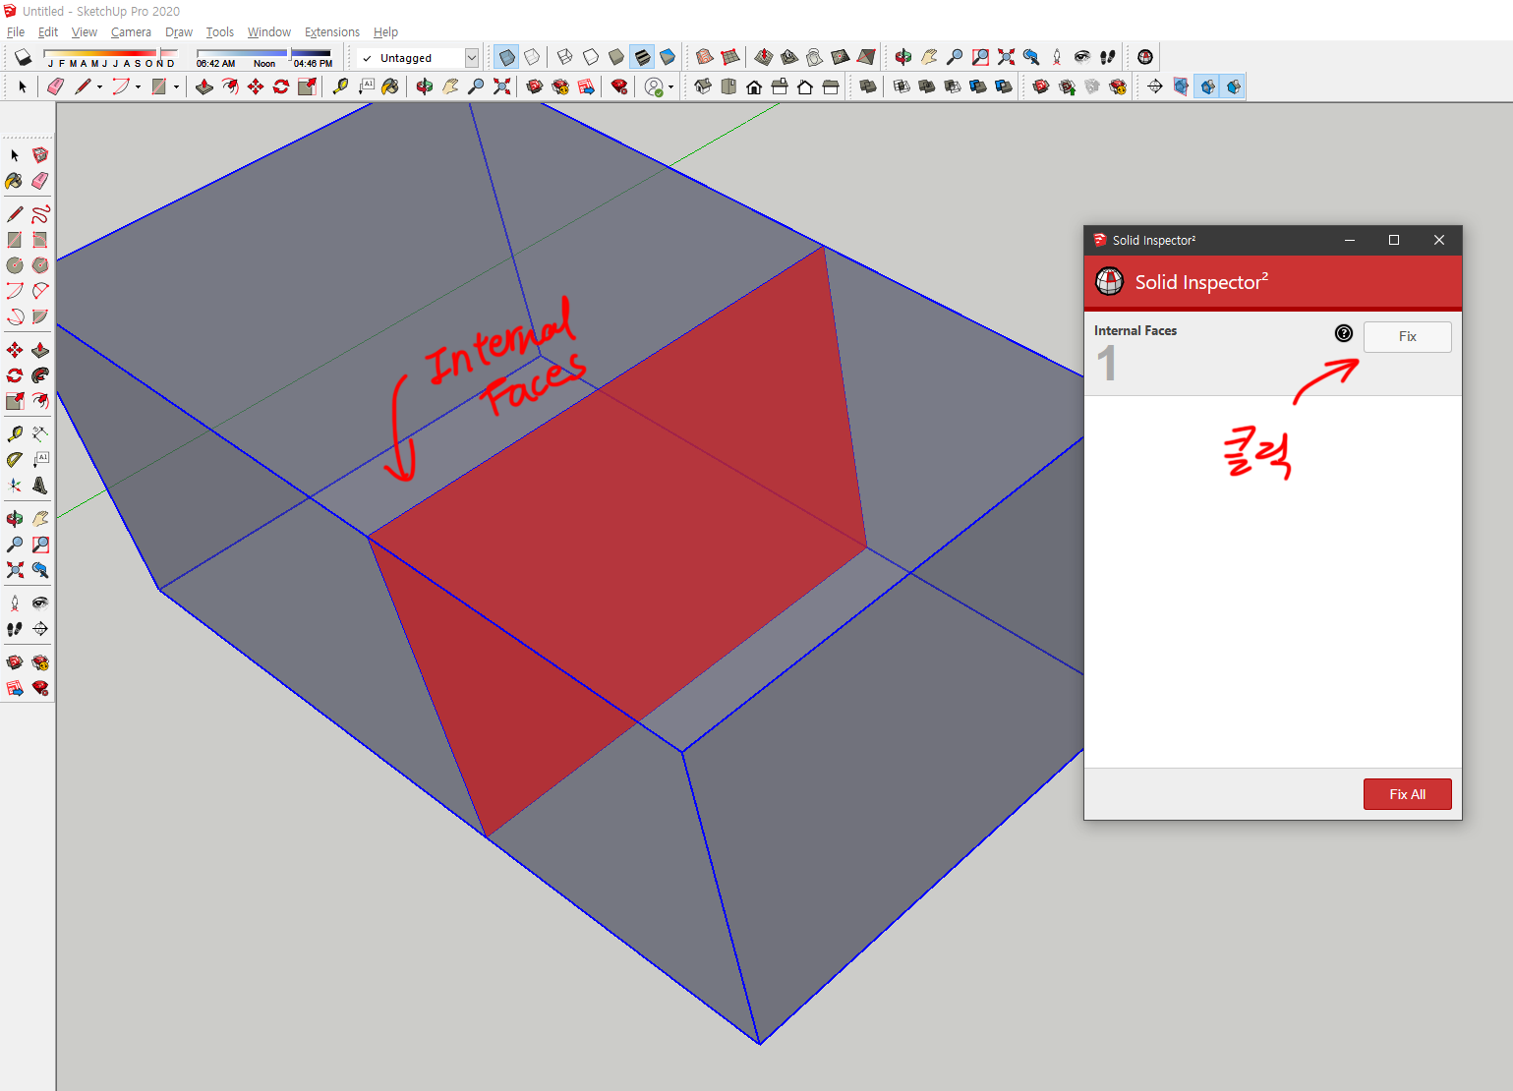Open the Camera menu

131,31
